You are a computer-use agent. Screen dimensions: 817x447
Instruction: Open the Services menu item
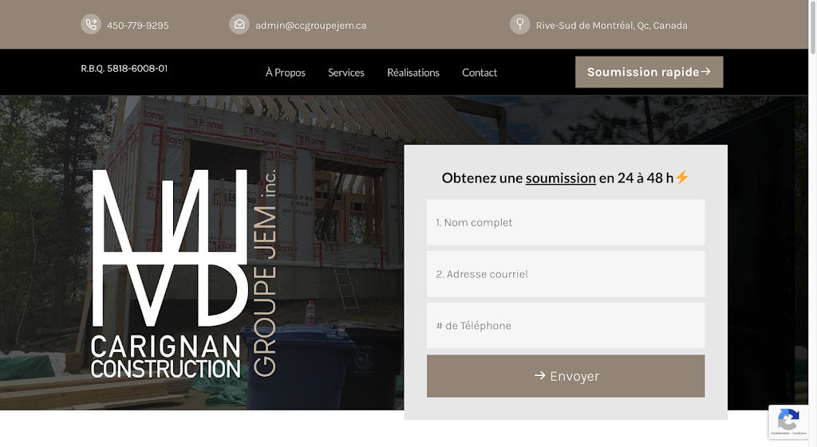pos(346,73)
